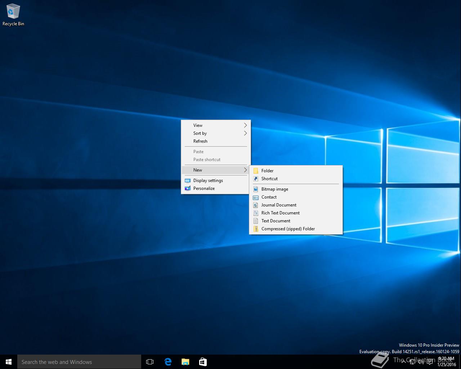Create a new Contact

(296, 197)
